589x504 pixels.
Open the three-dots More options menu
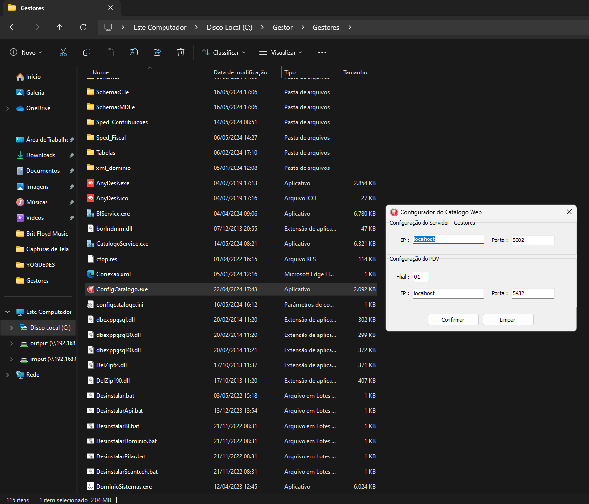click(x=322, y=52)
